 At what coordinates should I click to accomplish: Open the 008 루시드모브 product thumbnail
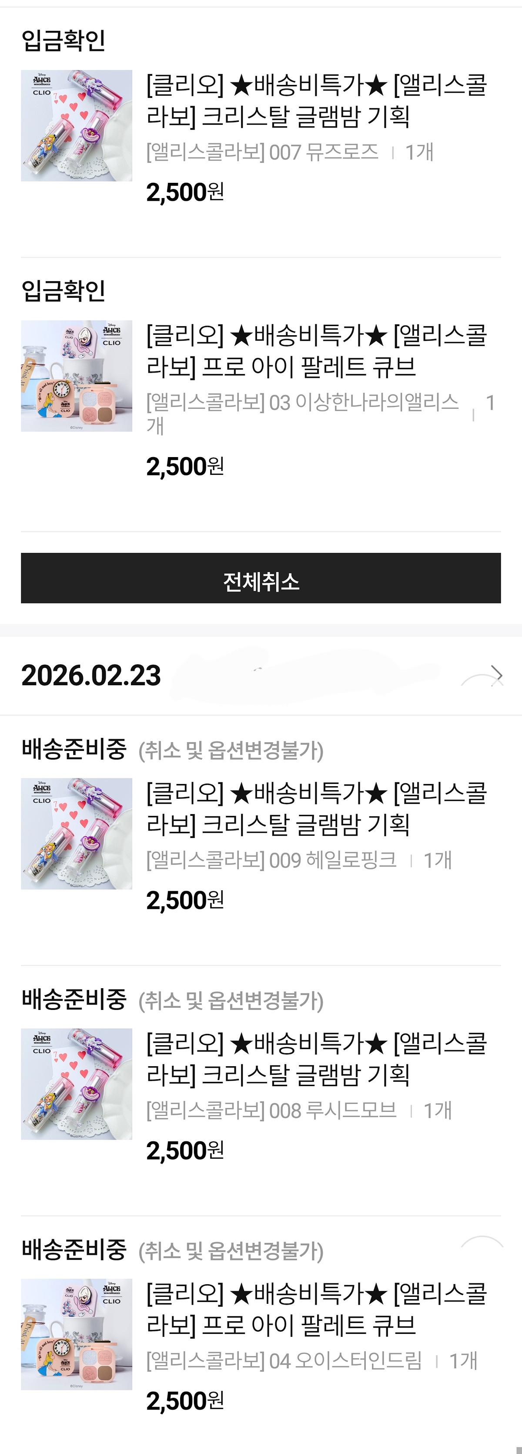point(77,1084)
